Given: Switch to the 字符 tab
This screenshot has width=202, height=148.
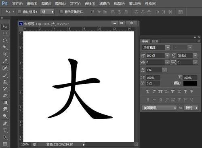Looking at the screenshot, I should click(x=145, y=41).
